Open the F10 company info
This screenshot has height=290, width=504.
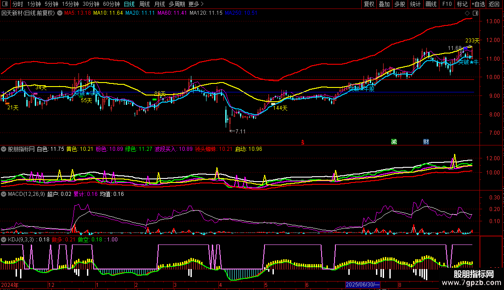[447, 4]
